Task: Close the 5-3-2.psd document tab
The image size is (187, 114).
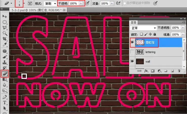Action: pos(64,10)
